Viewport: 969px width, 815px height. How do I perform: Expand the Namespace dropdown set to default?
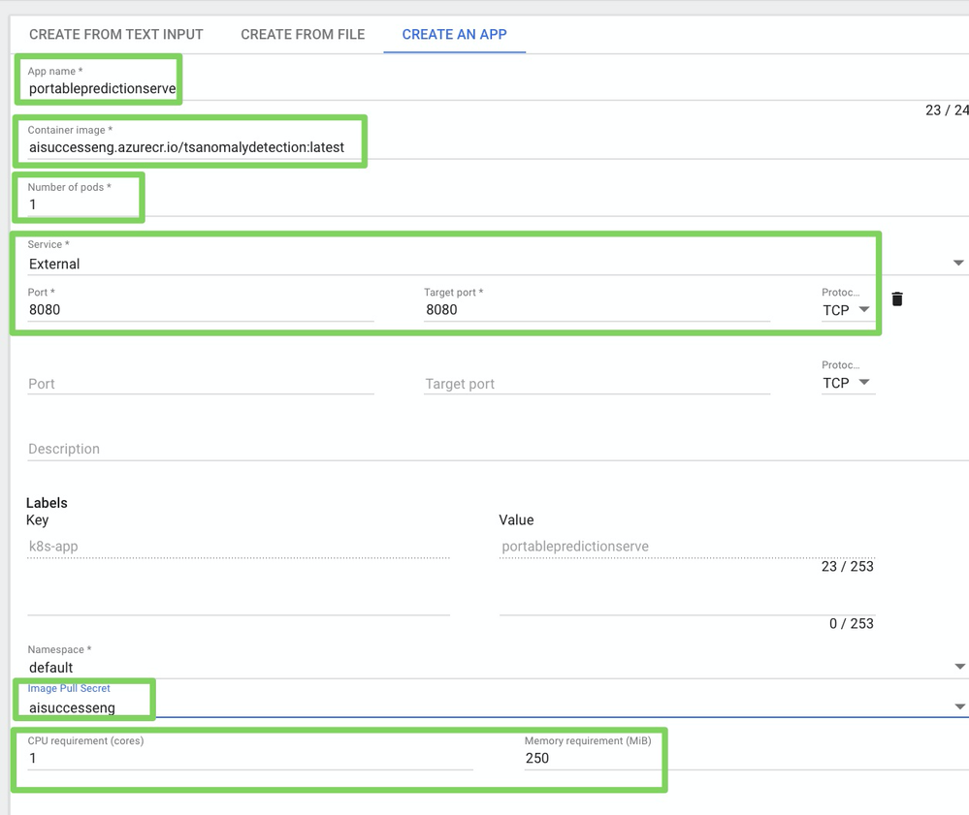(x=485, y=667)
